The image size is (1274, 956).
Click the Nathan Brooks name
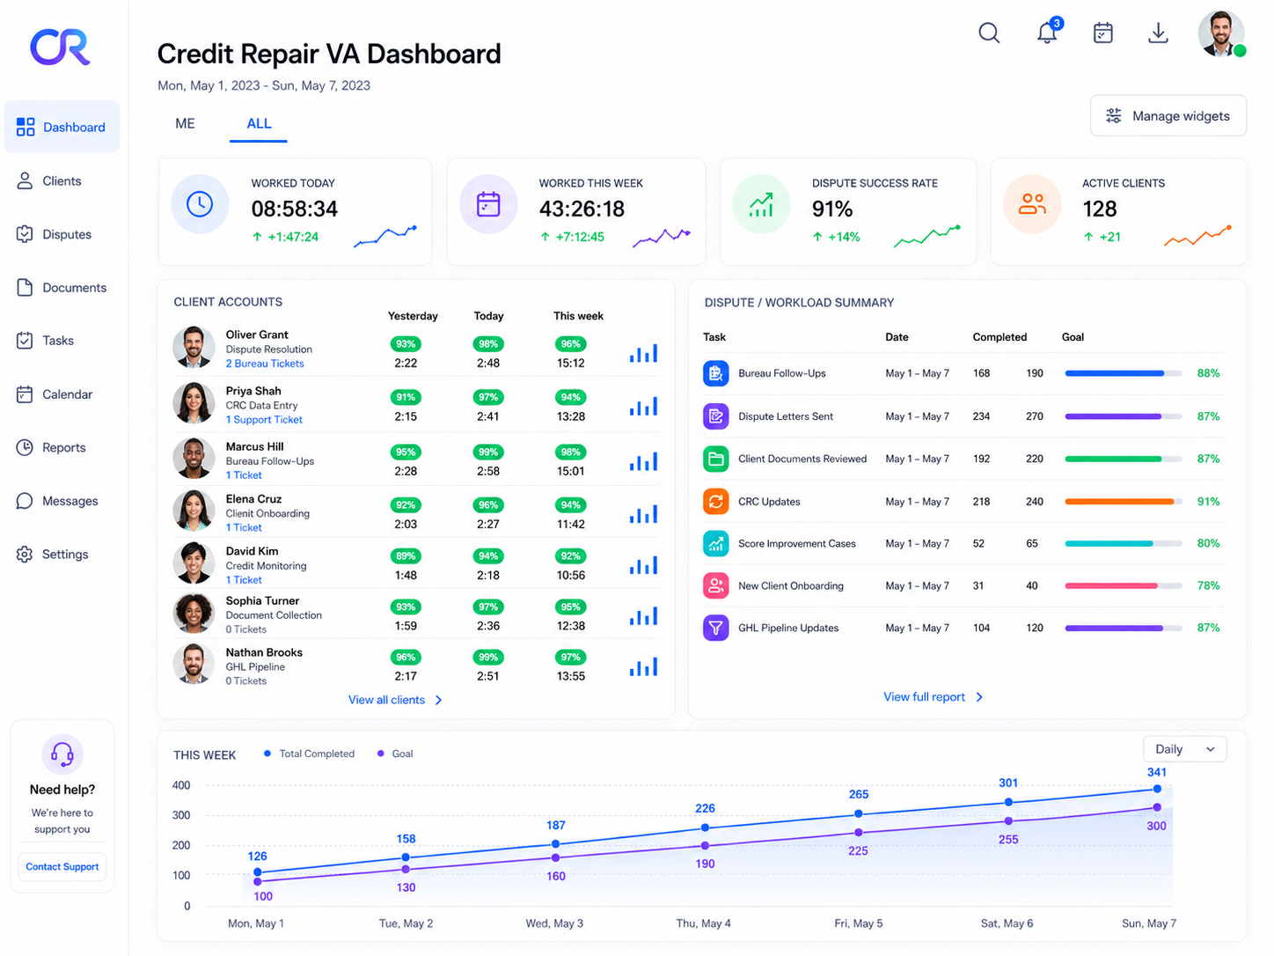pyautogui.click(x=264, y=652)
